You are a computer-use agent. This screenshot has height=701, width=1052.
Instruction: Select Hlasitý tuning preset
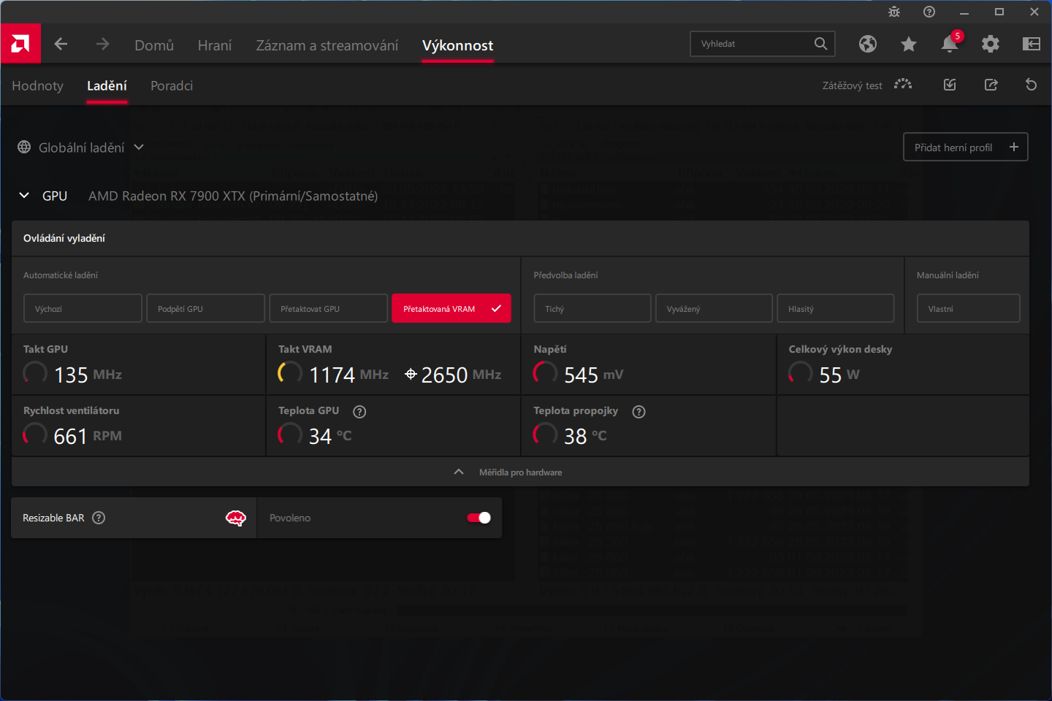tap(836, 308)
